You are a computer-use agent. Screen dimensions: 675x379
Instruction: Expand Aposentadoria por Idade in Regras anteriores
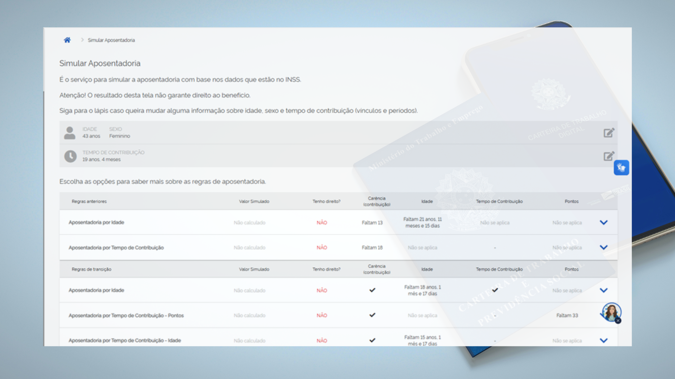click(604, 222)
